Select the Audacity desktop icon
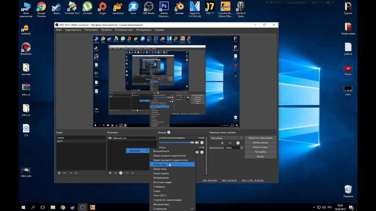Image resolution: width=376 pixels, height=211 pixels. 26,30
